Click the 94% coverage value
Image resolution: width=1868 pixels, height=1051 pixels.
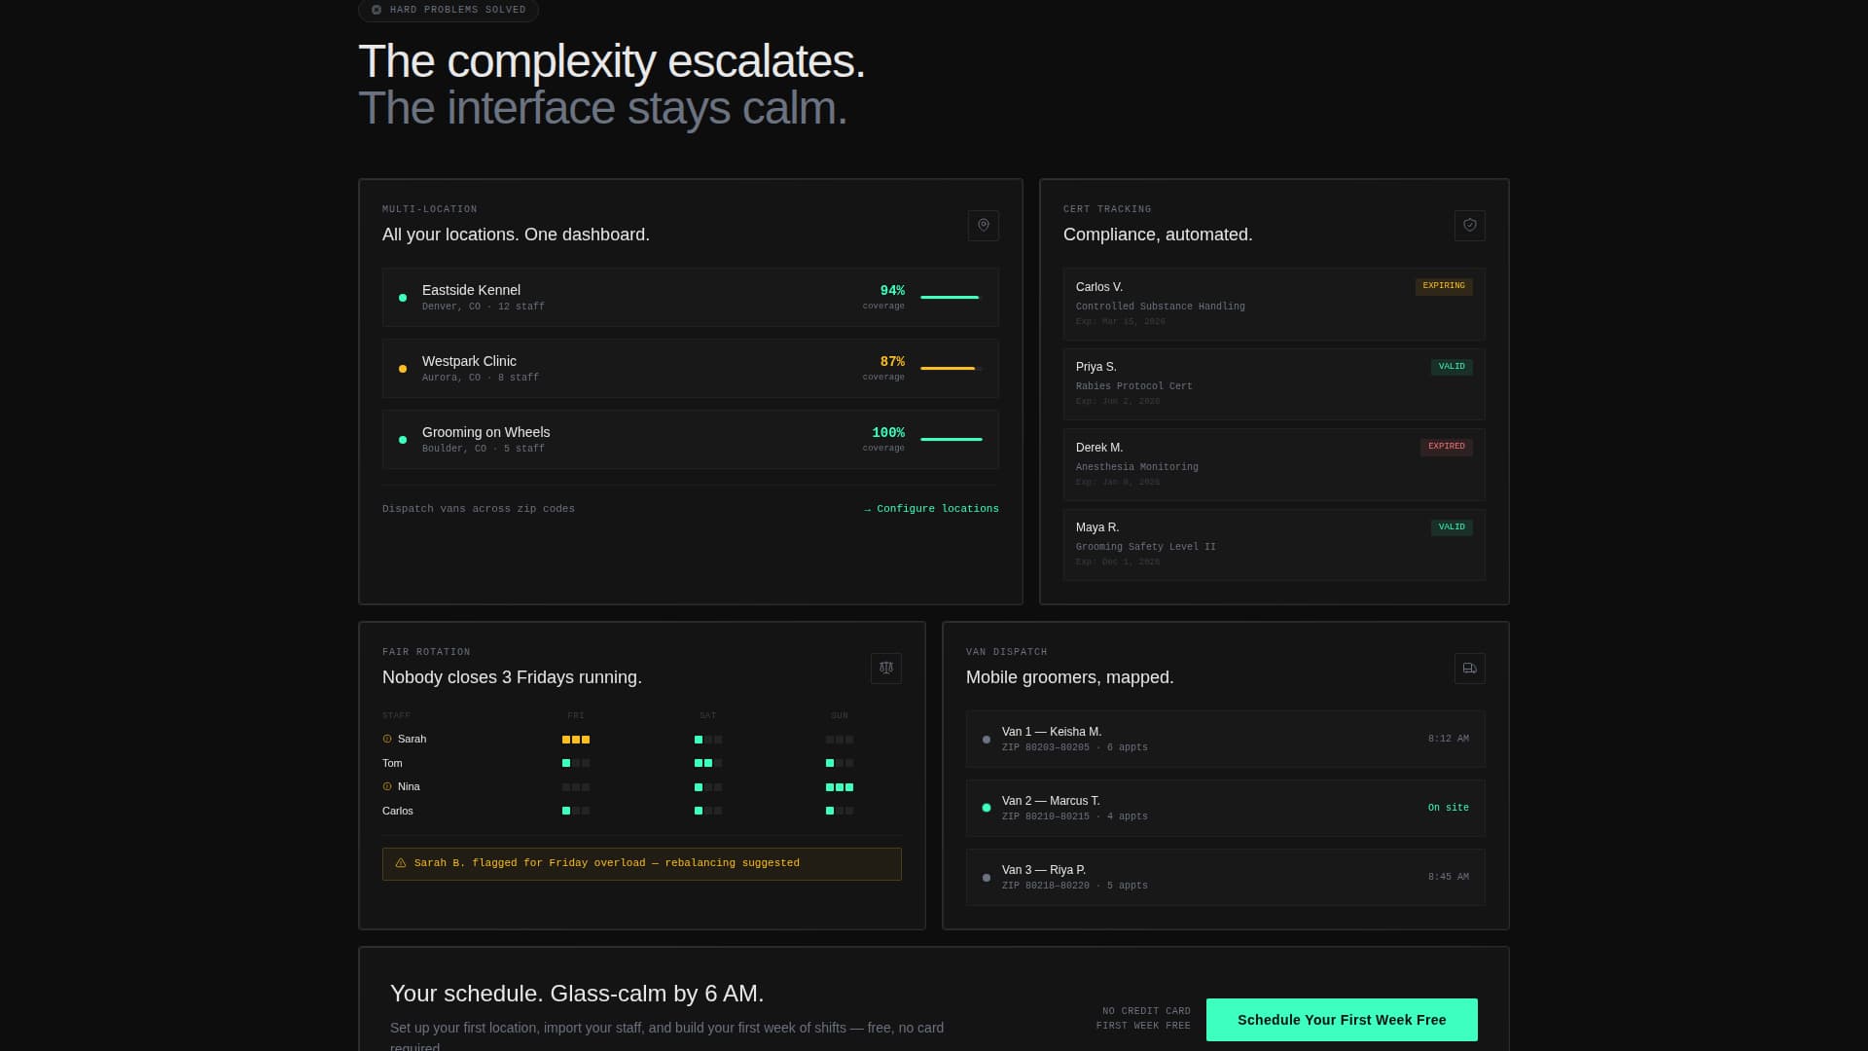click(892, 291)
